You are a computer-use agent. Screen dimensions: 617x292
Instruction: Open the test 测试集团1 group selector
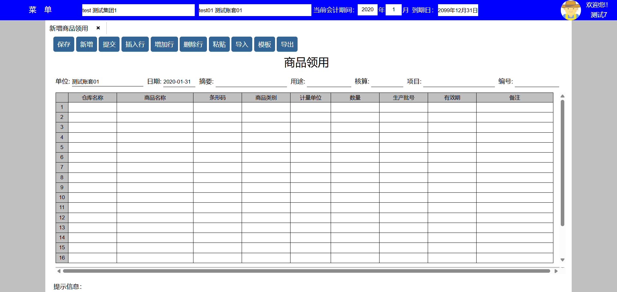tap(138, 10)
